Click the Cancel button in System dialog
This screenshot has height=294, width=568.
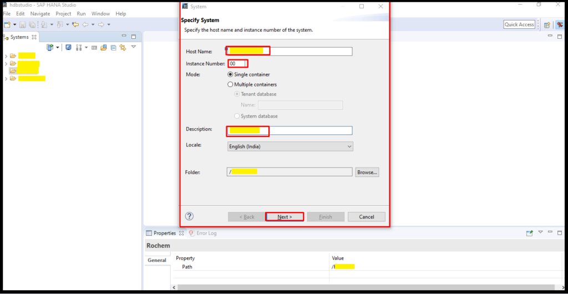[367, 217]
